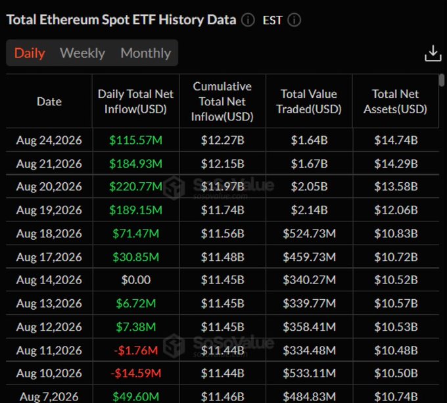Select the $358.41M value traded cell
The image size is (447, 403).
tap(310, 327)
